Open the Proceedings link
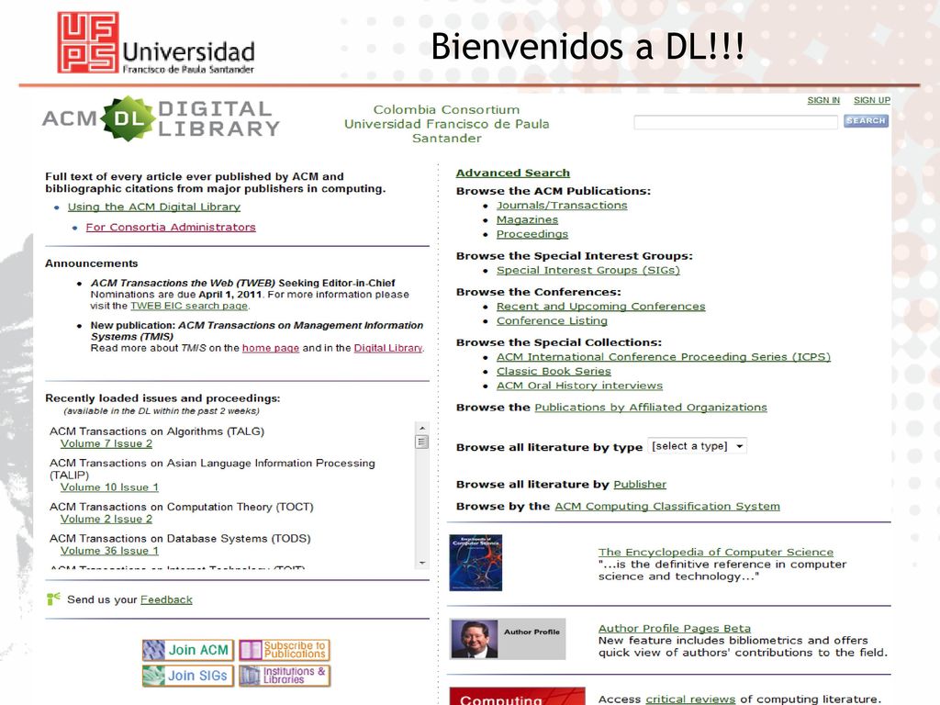Viewport: 940px width, 705px height. click(532, 234)
